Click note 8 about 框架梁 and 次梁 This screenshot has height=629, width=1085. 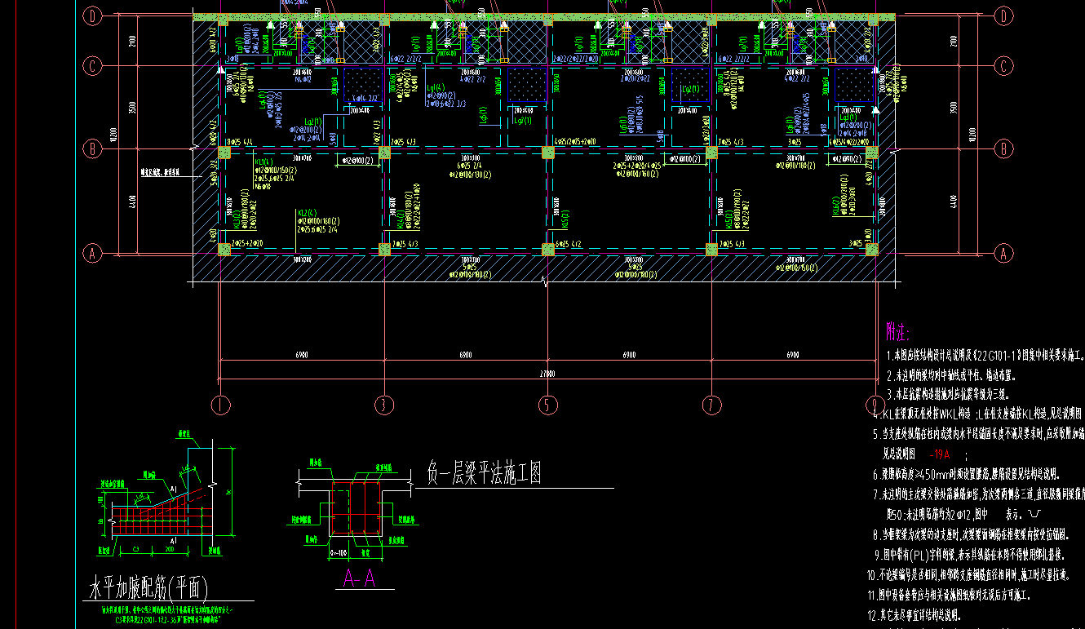[971, 535]
